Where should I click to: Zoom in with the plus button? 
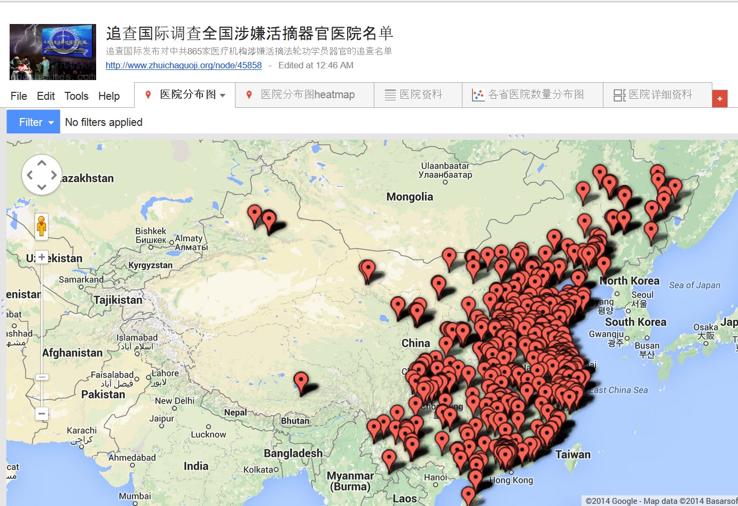click(x=42, y=257)
